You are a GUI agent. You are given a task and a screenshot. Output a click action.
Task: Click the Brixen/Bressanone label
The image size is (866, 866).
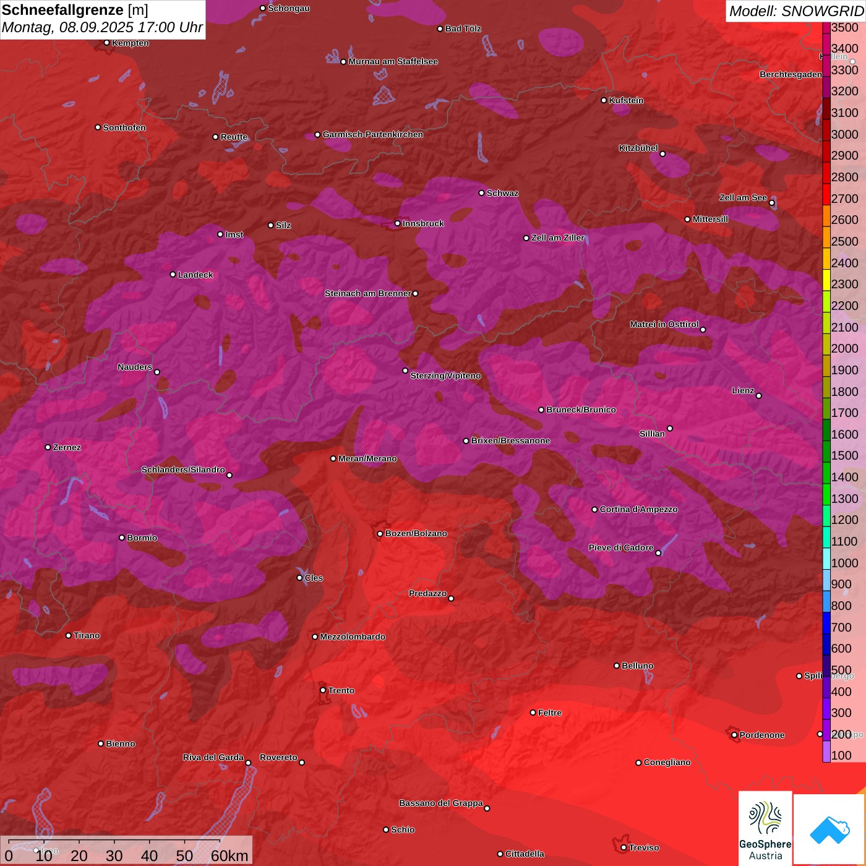point(510,440)
